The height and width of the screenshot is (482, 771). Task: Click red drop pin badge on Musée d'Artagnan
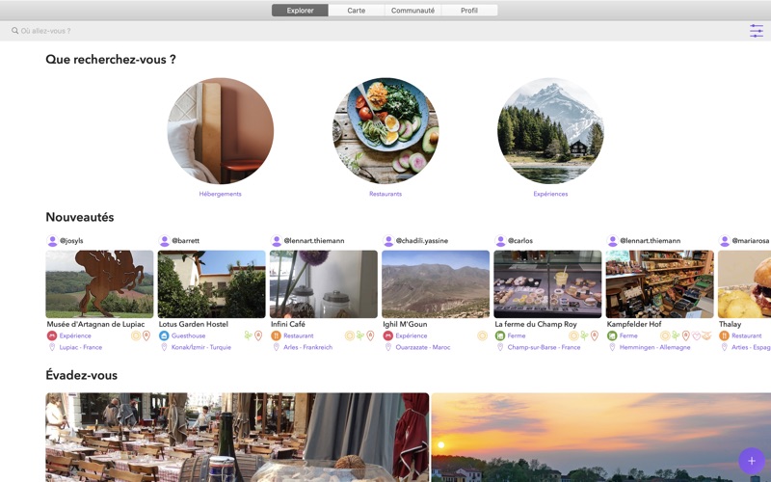(146, 335)
